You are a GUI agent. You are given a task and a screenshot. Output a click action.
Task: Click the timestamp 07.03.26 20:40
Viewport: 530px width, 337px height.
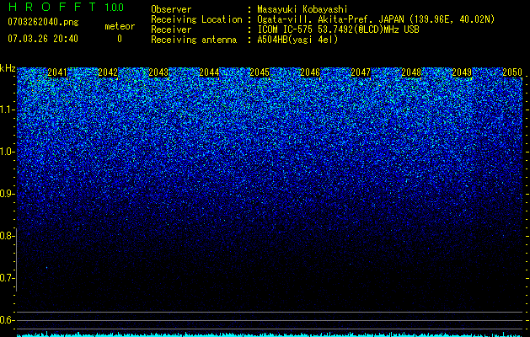pyautogui.click(x=43, y=39)
